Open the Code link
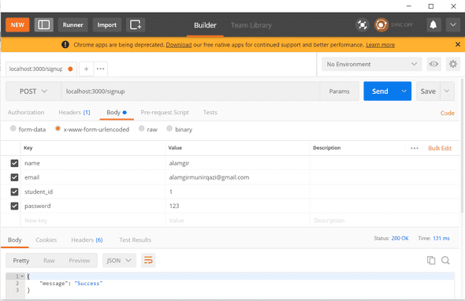 click(x=447, y=113)
